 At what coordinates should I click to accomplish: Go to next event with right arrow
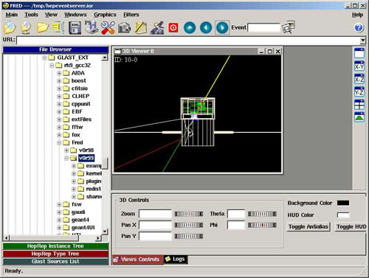tap(222, 27)
